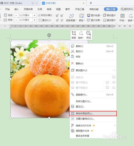This screenshot has height=146, width=134.
Task: Toggle the 锁定纵横比 checkbox
Action: click(39, 15)
